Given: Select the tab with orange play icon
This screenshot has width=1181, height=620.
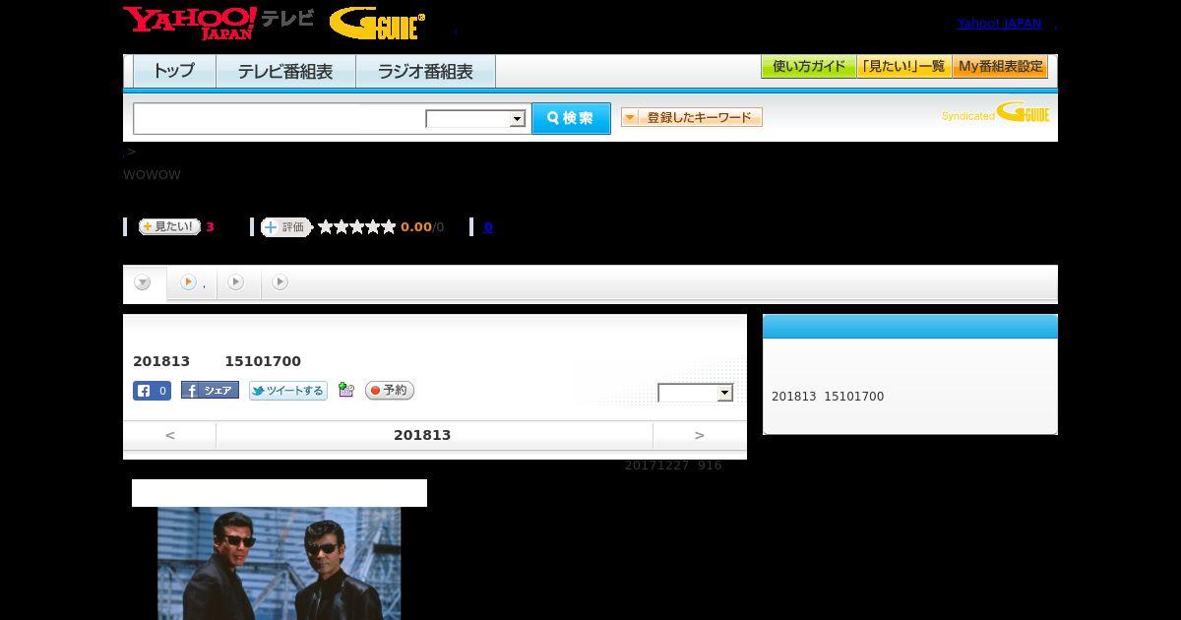Looking at the screenshot, I should (192, 282).
